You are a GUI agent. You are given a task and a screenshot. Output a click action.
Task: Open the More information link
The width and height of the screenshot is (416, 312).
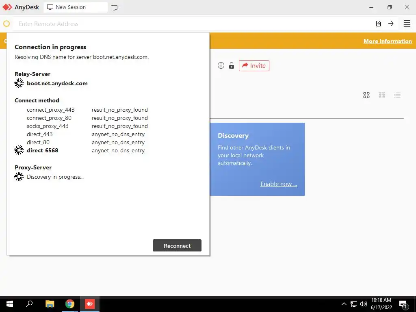pyautogui.click(x=388, y=41)
